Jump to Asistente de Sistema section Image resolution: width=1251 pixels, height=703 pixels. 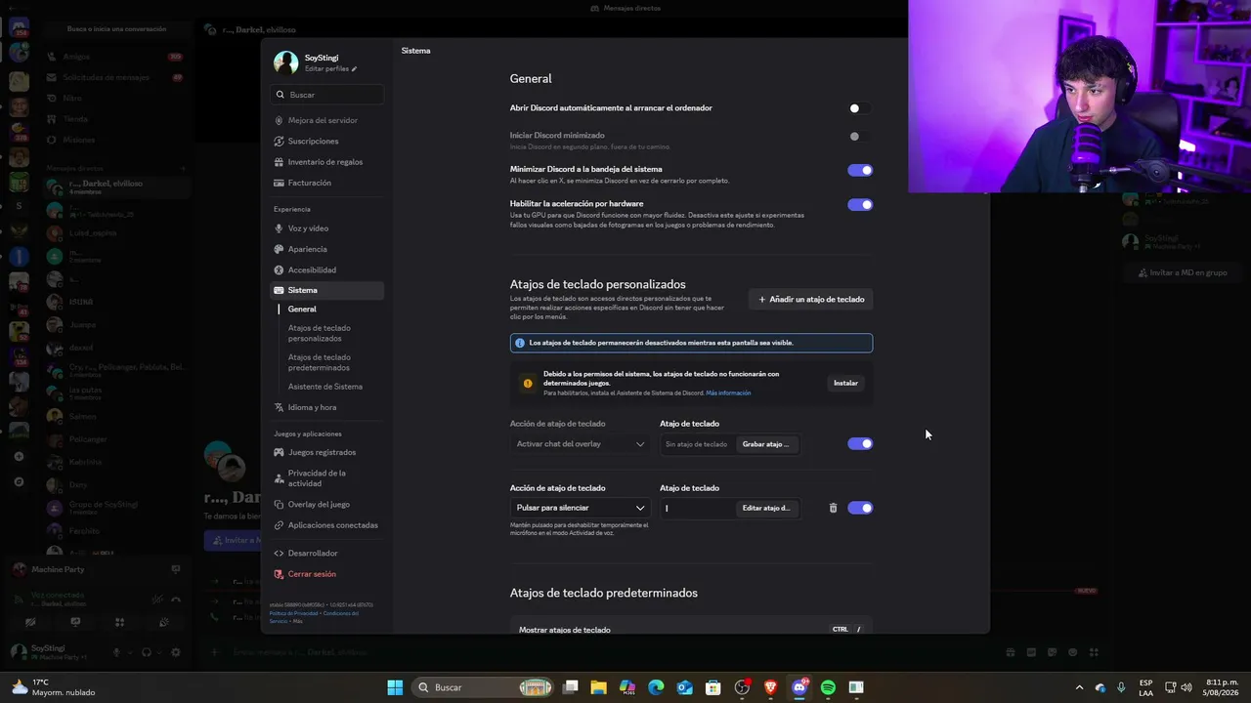[x=325, y=387]
